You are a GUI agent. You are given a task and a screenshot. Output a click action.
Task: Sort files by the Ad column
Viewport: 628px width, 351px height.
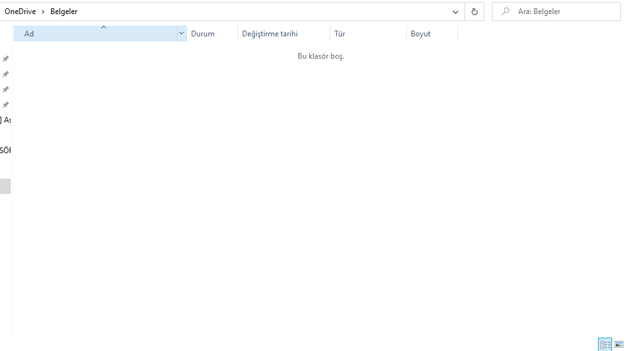[95, 34]
